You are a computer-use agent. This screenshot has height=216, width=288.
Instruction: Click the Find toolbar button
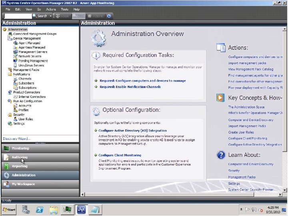[79, 16]
